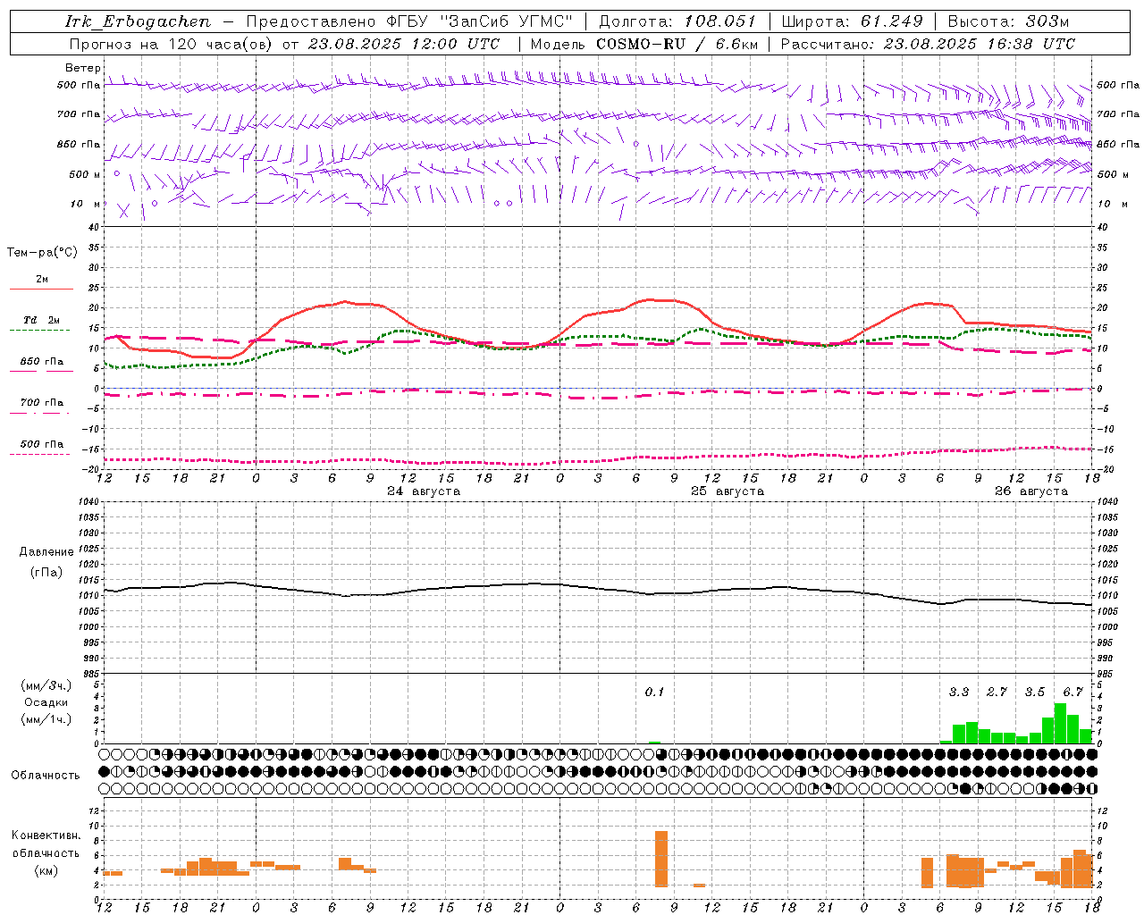This screenshot has height=915, width=1144.
Task: Click the precipitation total 2.7
Action: tap(997, 693)
